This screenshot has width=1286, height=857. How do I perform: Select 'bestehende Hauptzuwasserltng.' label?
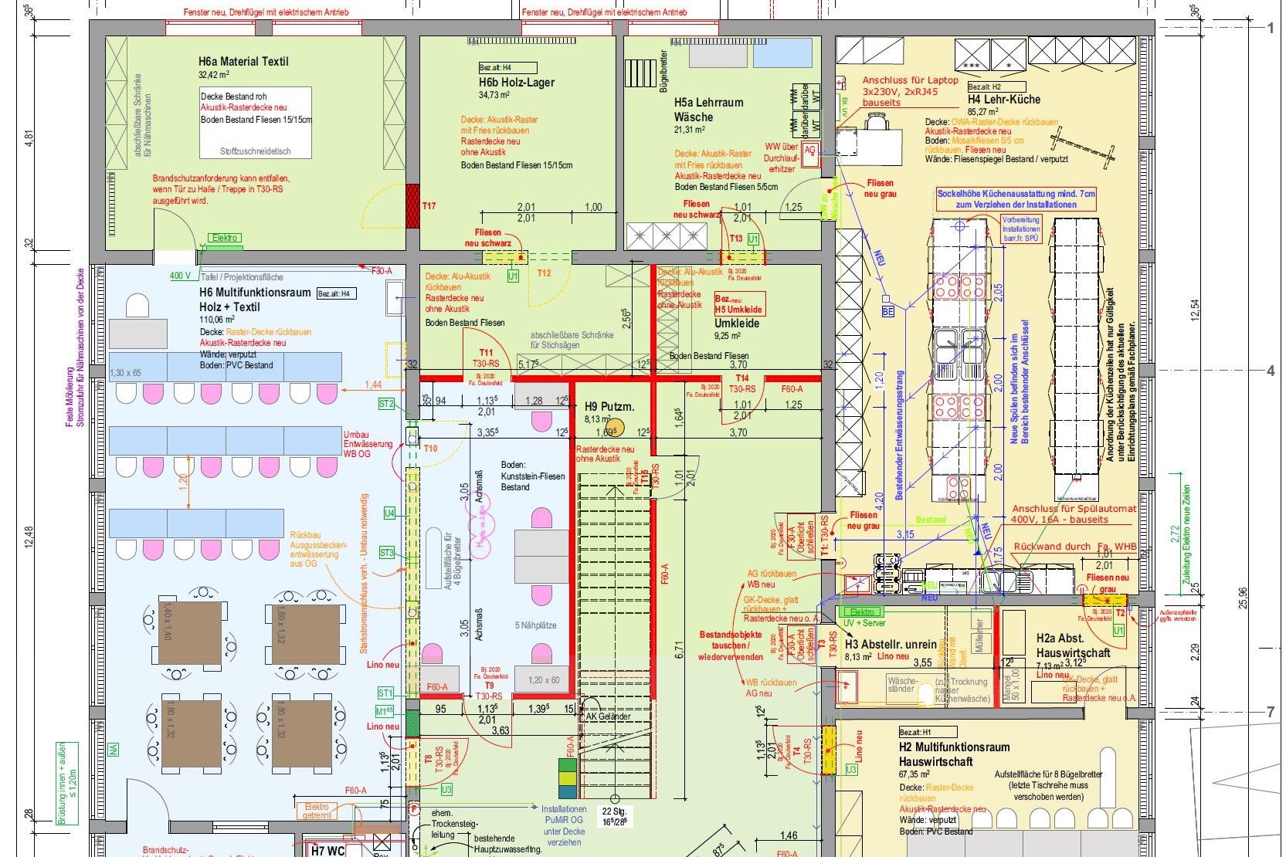[x=507, y=844]
